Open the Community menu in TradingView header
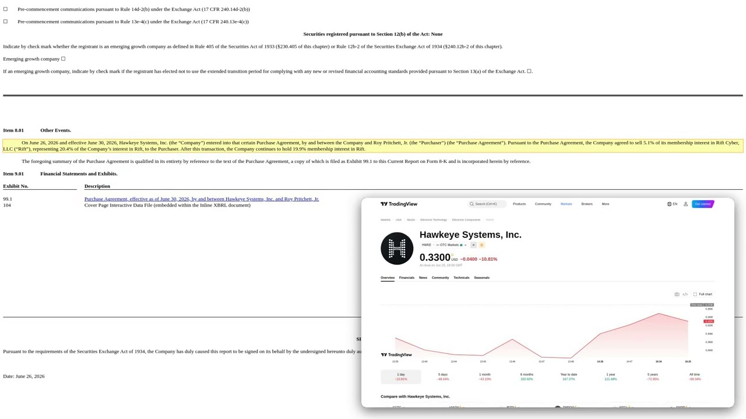Viewport: 746px width, 419px height. pyautogui.click(x=543, y=204)
